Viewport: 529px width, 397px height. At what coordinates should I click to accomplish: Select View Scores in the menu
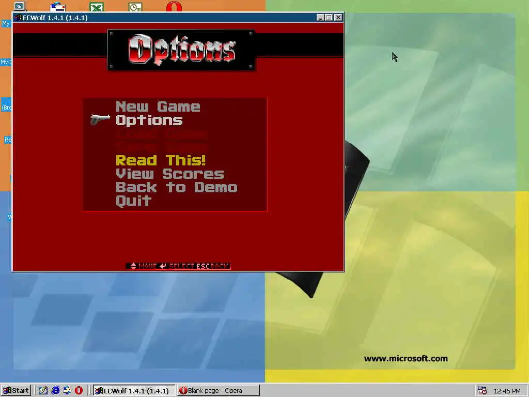(169, 174)
